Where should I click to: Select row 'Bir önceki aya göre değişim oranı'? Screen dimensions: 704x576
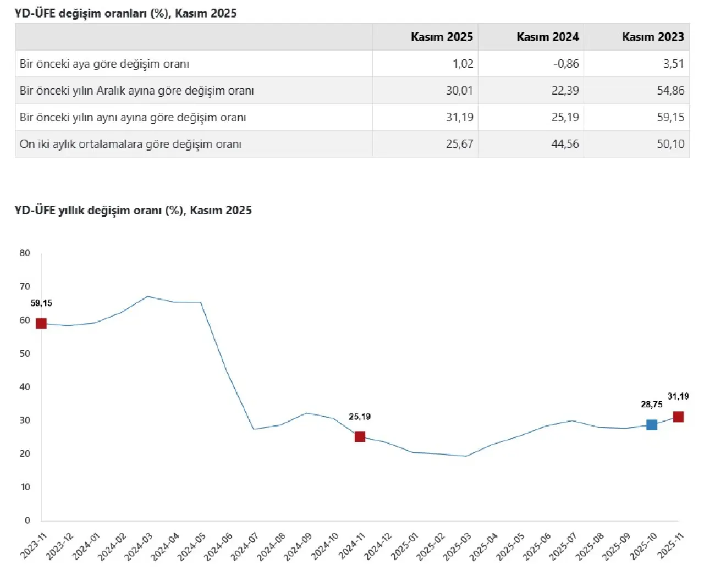click(x=105, y=64)
